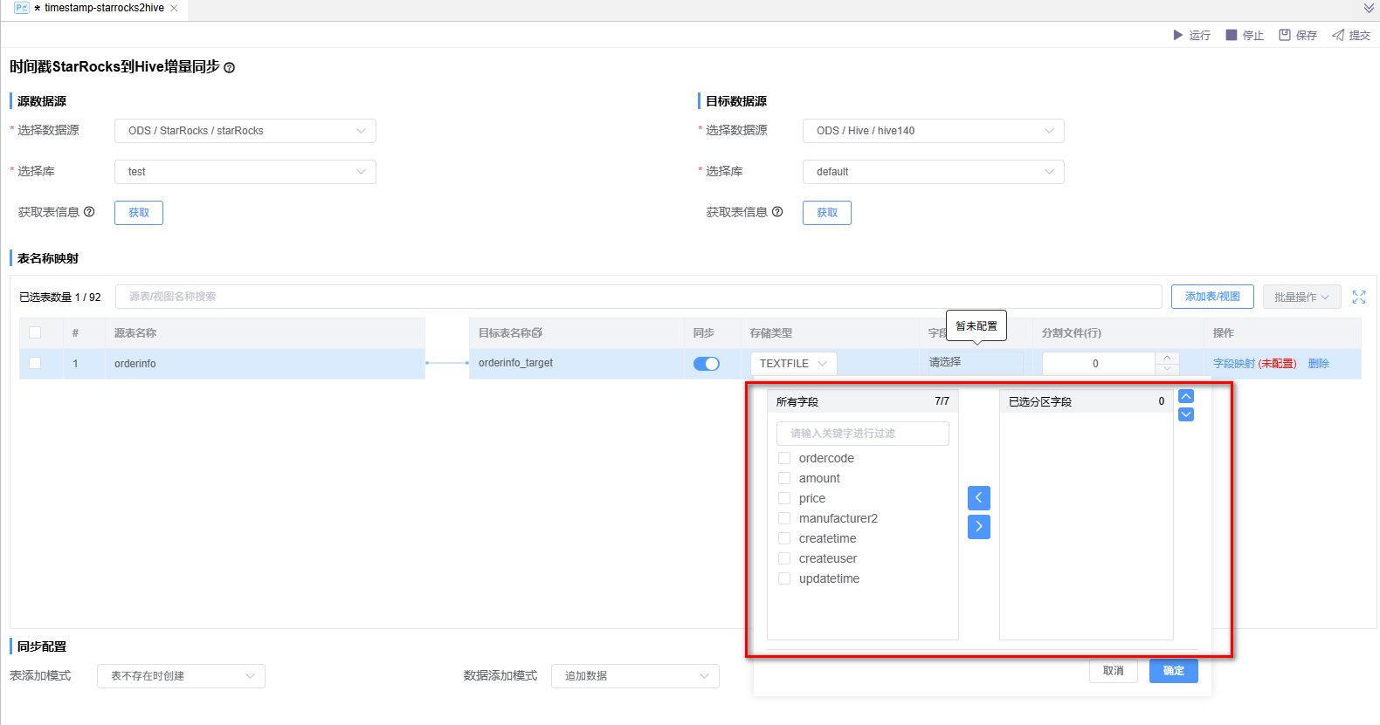
Task: Click the Run play icon
Action: [1177, 35]
